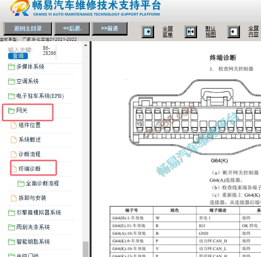
Task: Open the 组件位置 document
Action: [26, 125]
